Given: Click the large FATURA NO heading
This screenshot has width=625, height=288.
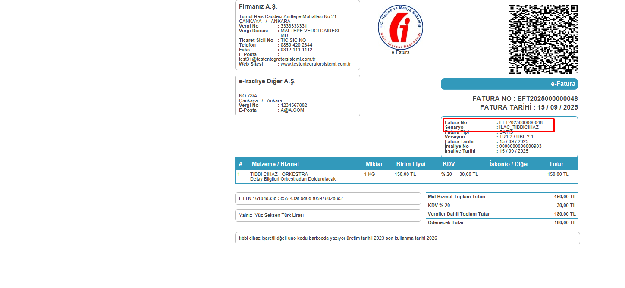Looking at the screenshot, I should tap(525, 99).
